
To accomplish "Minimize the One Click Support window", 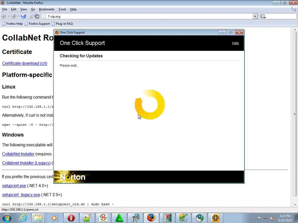I will tap(222, 33).
